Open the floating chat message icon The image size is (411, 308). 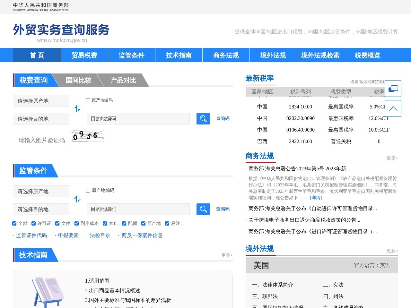coord(393,89)
